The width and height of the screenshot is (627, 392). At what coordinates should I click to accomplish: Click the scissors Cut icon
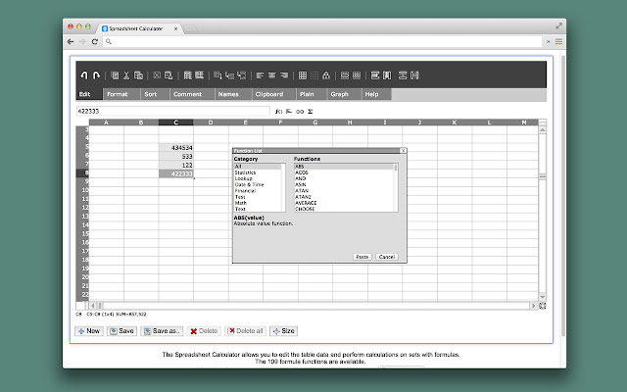coord(126,75)
